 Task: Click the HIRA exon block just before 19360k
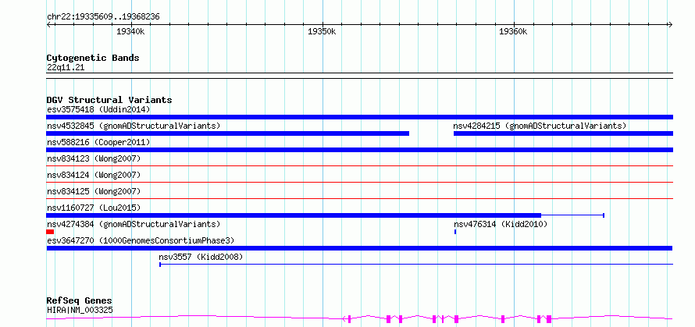[x=503, y=318]
